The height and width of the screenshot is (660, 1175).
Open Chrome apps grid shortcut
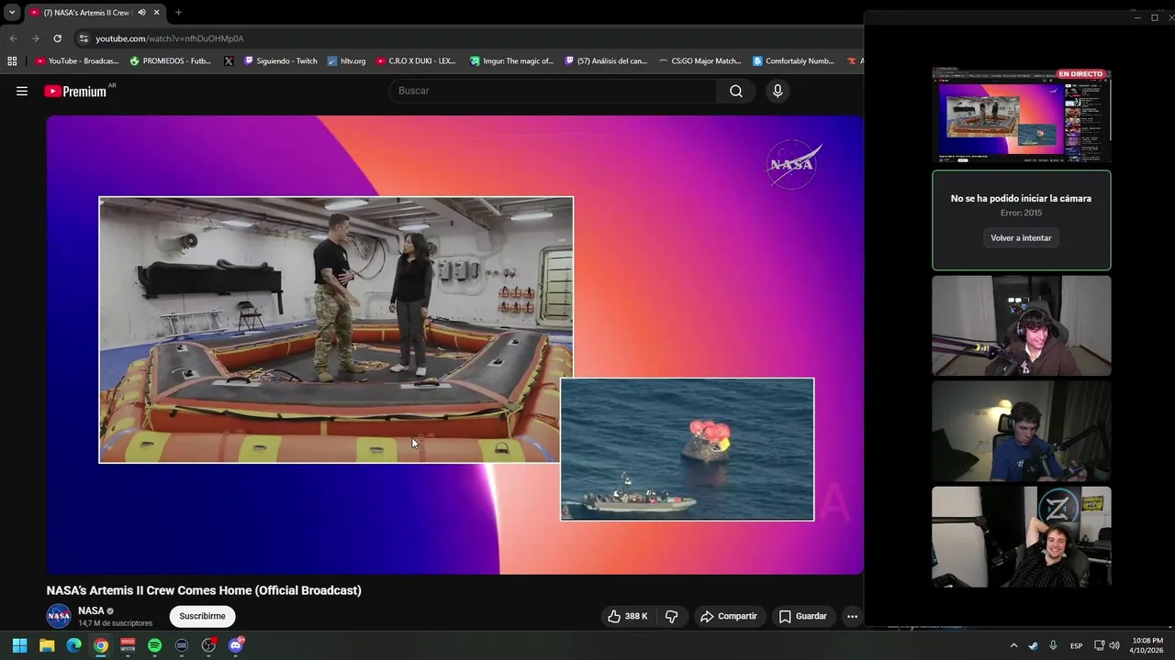pos(12,60)
